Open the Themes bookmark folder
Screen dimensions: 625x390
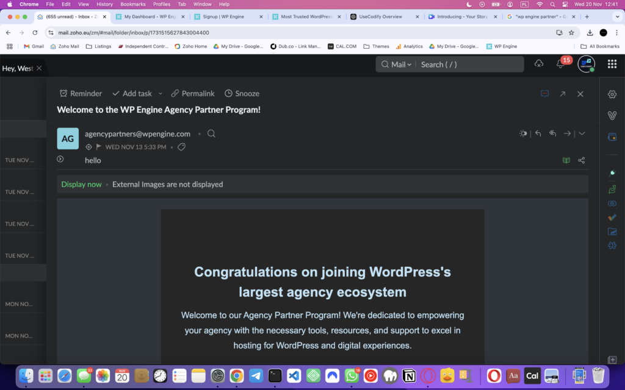tap(376, 46)
